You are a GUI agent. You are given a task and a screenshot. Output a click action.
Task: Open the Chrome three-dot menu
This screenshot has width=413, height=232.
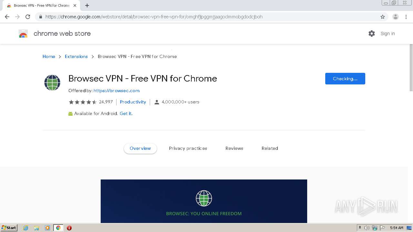tap(406, 17)
